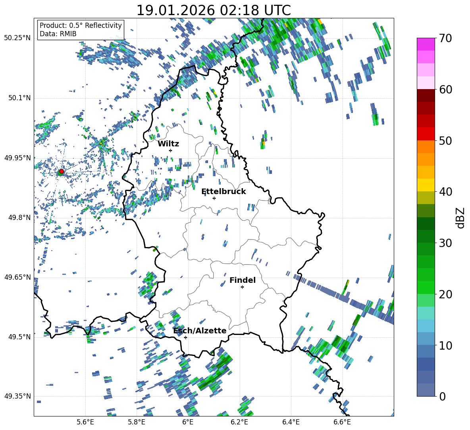This screenshot has width=470, height=430.
Task: Click the Esch/Alzette station cross marker
Action: pyautogui.click(x=185, y=337)
